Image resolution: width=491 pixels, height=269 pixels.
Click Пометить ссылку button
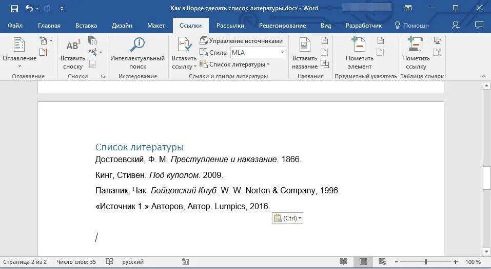[416, 53]
